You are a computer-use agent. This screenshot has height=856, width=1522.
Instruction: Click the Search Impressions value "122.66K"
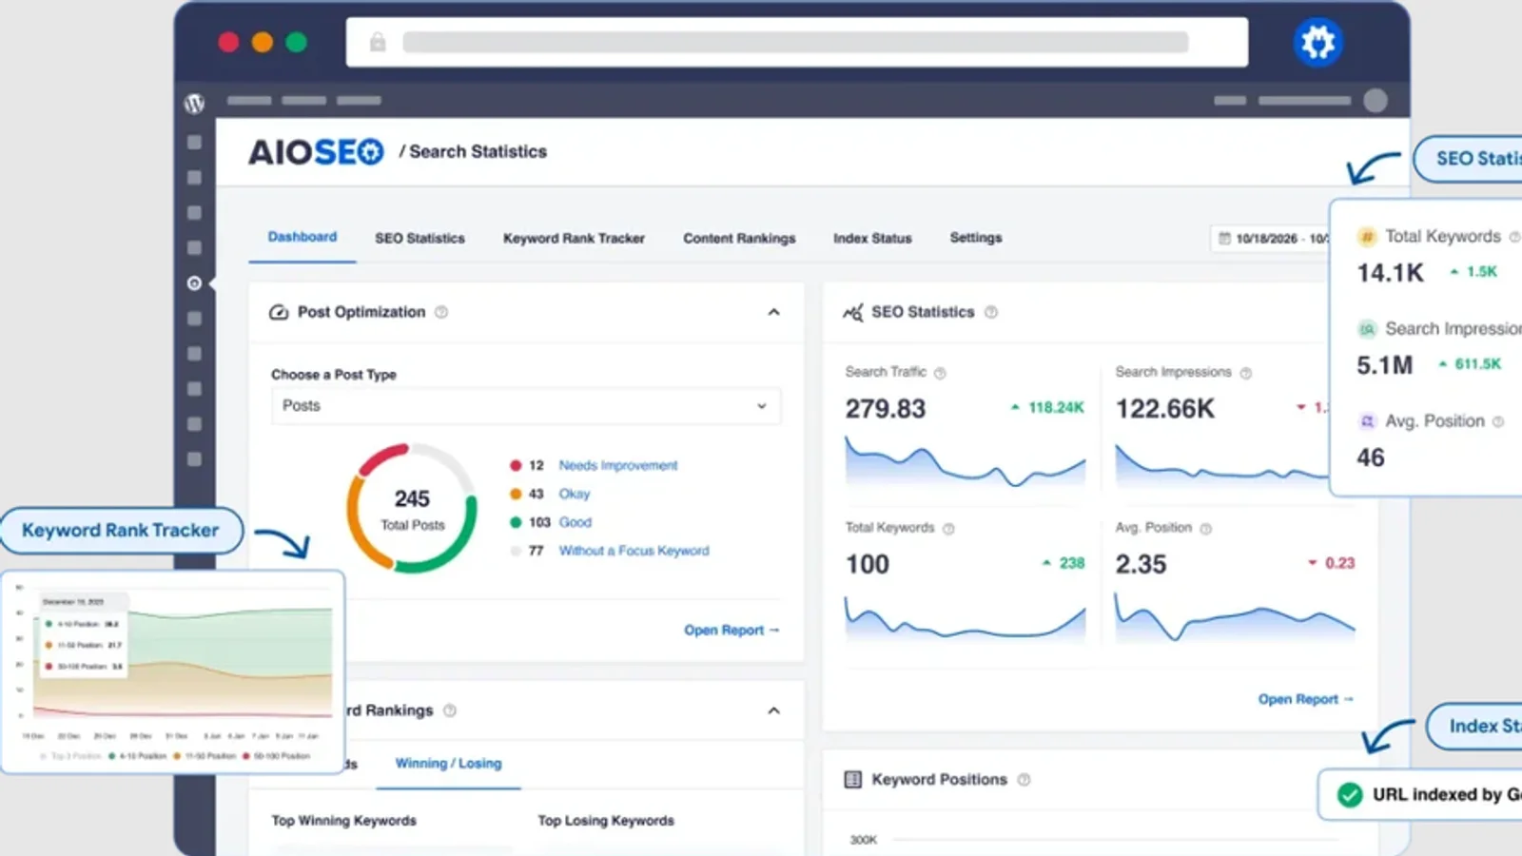click(1165, 409)
